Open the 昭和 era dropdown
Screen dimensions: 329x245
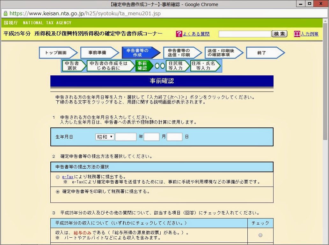104,136
